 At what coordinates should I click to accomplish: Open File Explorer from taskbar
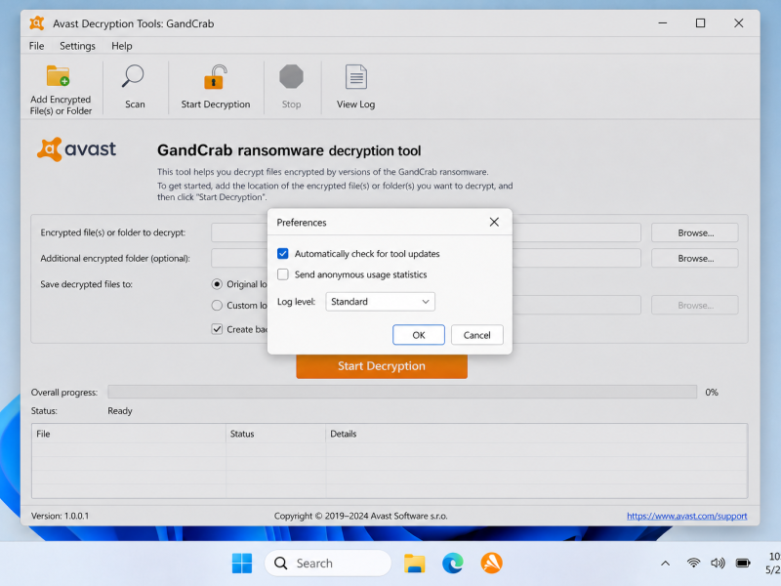point(414,564)
